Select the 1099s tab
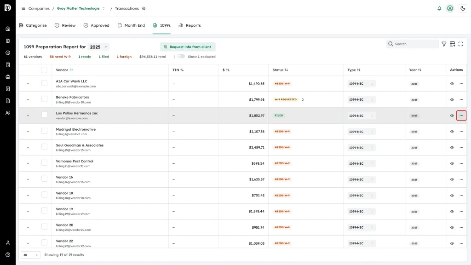Viewport: 471px width, 265px height. click(x=161, y=26)
